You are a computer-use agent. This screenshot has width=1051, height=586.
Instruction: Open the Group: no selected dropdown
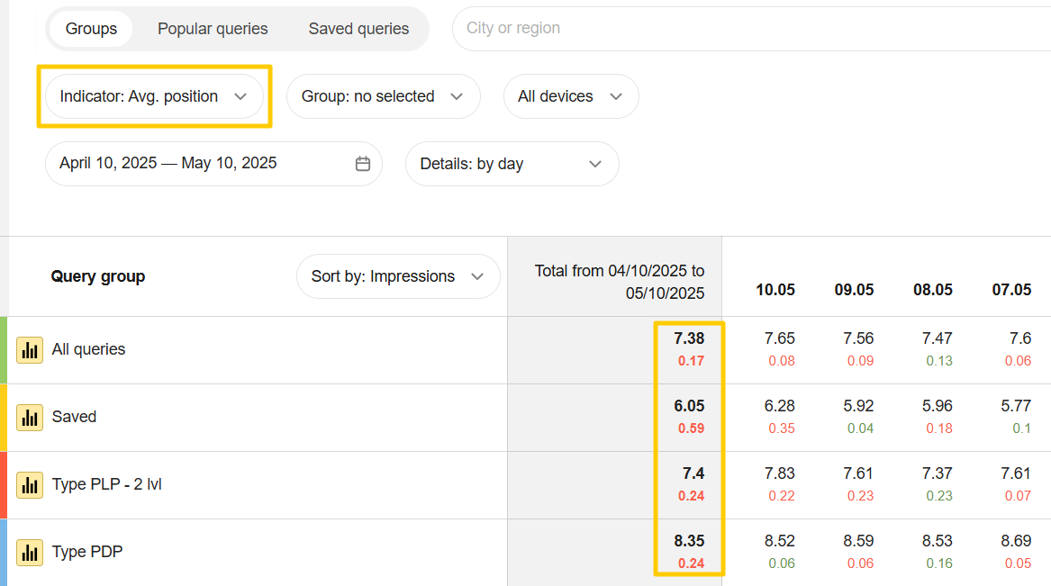point(383,96)
